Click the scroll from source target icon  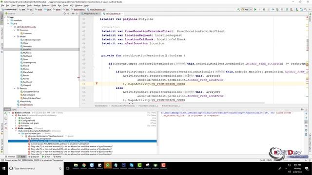(65, 14)
